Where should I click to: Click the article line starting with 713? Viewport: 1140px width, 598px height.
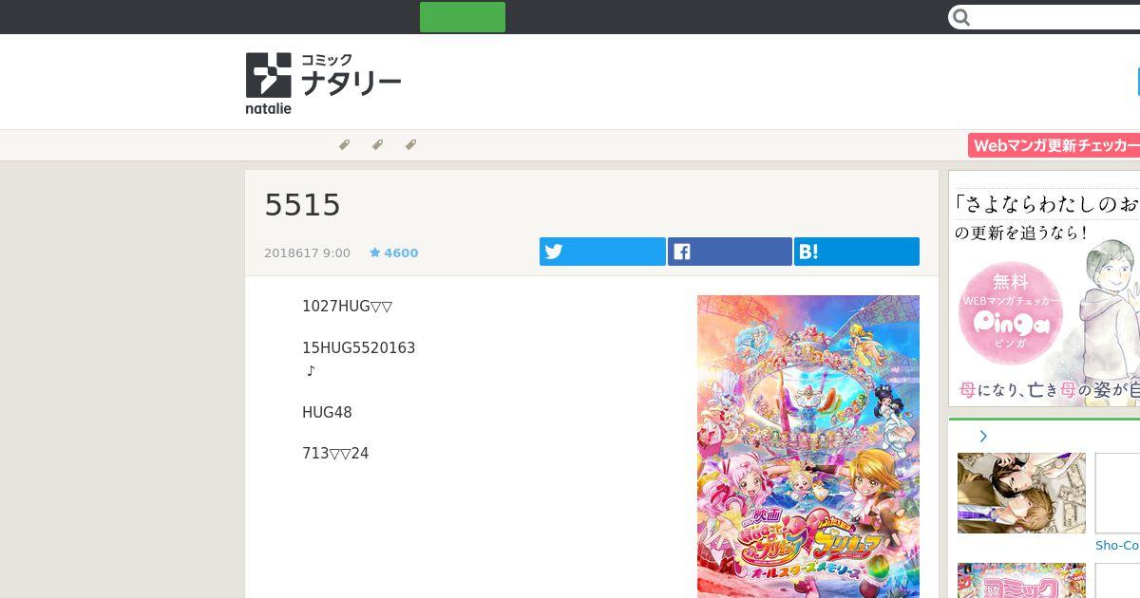[x=335, y=454]
